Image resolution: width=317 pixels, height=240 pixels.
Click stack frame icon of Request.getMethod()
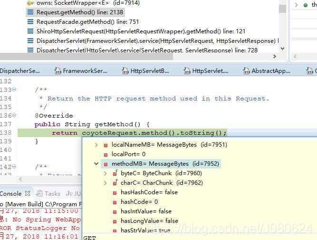[x=30, y=12]
